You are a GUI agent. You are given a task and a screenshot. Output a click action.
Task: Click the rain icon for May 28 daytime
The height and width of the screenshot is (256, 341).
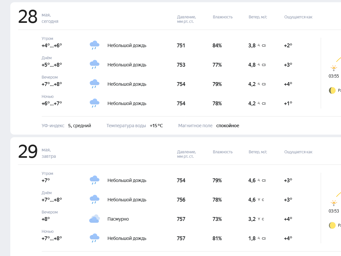94,65
